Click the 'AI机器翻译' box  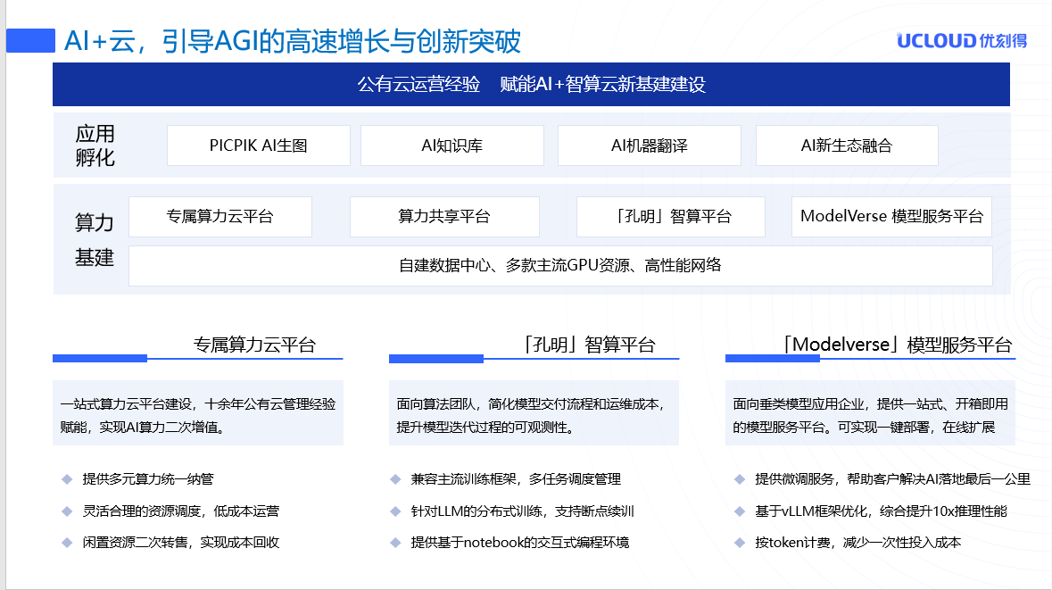pyautogui.click(x=650, y=145)
